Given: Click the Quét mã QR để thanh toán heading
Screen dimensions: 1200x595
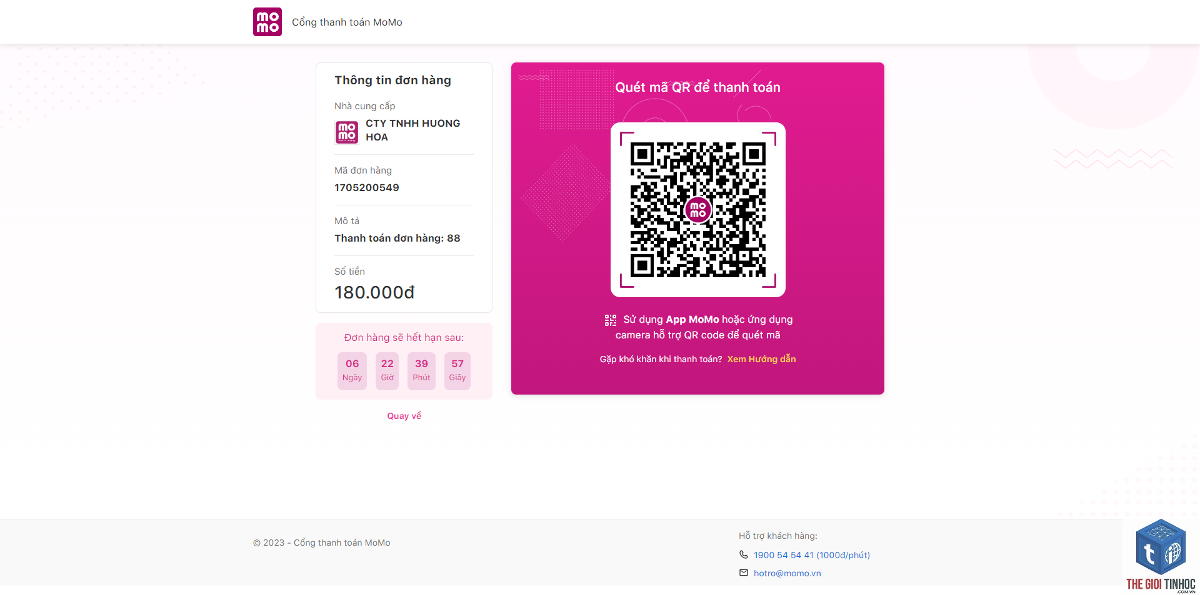Looking at the screenshot, I should pos(698,87).
